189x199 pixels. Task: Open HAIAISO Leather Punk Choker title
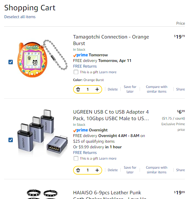pyautogui.click(x=107, y=193)
